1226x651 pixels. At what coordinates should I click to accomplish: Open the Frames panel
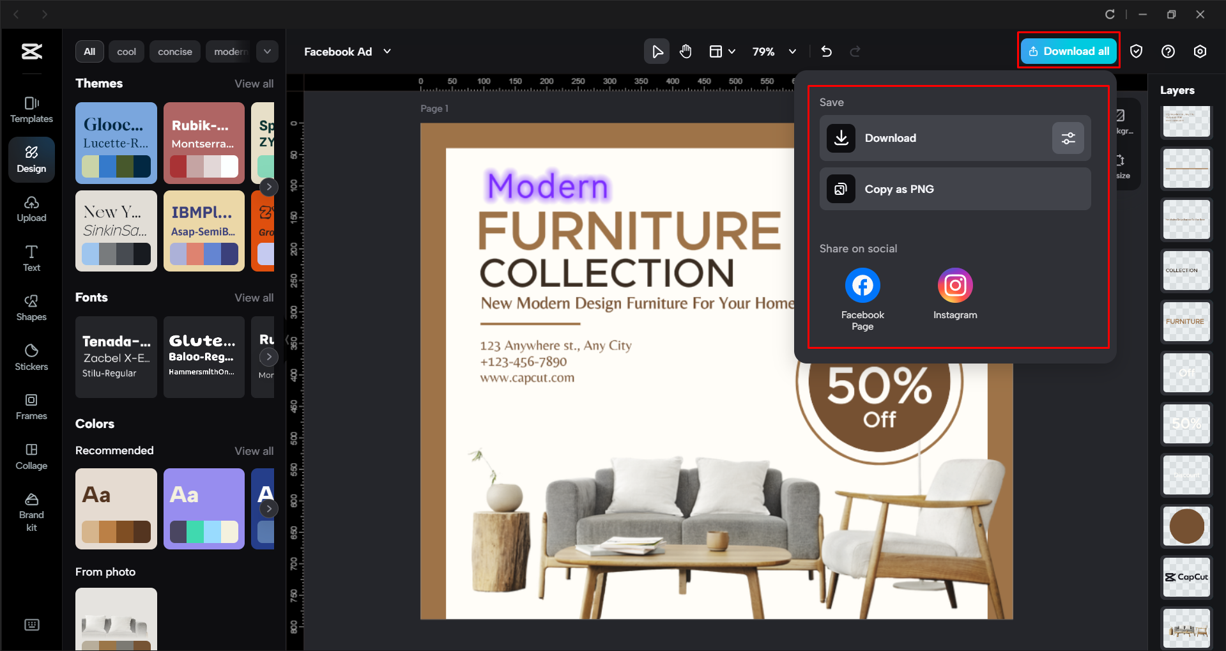tap(31, 406)
